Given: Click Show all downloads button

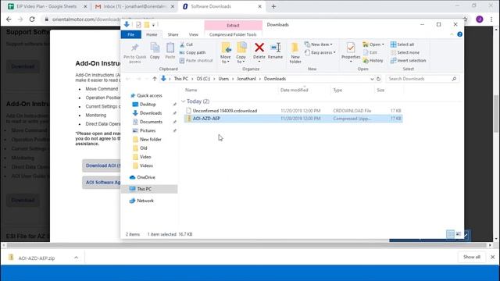Looking at the screenshot, I should 472,257.
